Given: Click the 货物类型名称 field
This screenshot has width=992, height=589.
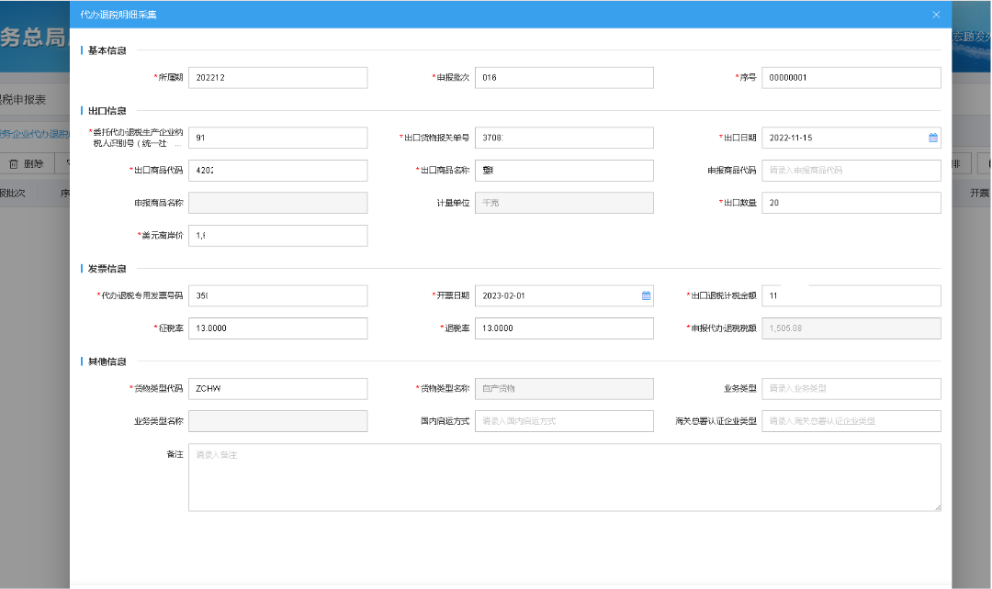Looking at the screenshot, I should (x=564, y=389).
